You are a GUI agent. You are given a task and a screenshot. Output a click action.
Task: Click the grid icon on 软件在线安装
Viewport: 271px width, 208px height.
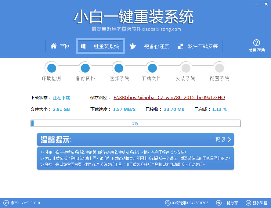180,46
